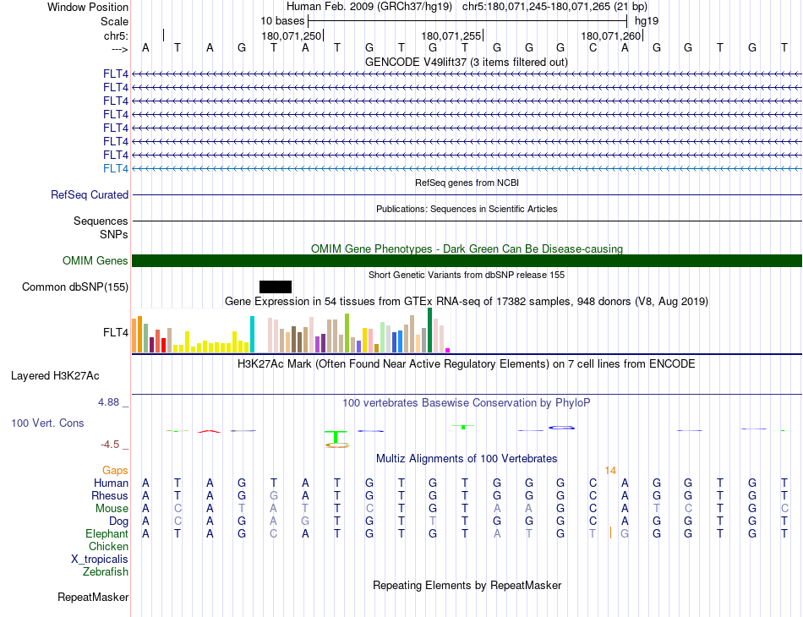
Task: Click the Common dbSNP(155) track label
Action: pyautogui.click(x=75, y=287)
